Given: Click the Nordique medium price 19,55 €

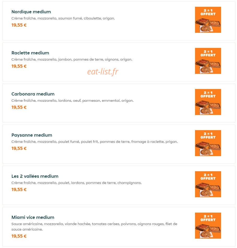Looking at the screenshot, I should point(19,25).
